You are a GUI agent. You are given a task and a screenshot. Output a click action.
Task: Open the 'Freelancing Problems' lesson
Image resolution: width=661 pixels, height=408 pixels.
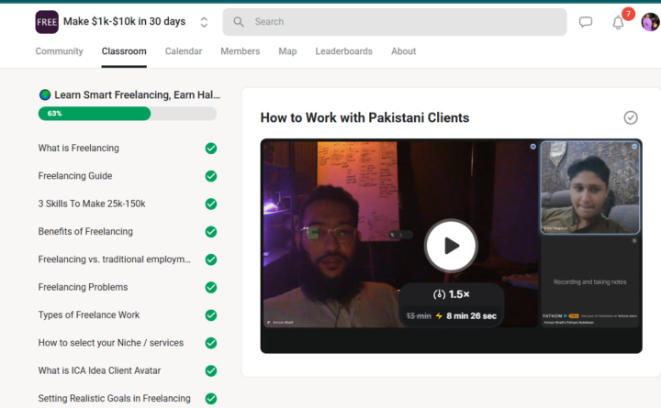coord(83,287)
